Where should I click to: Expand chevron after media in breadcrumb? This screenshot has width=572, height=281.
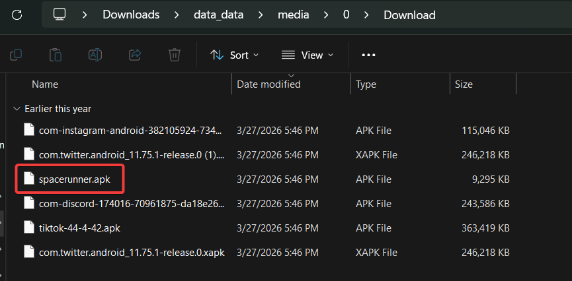click(x=326, y=15)
